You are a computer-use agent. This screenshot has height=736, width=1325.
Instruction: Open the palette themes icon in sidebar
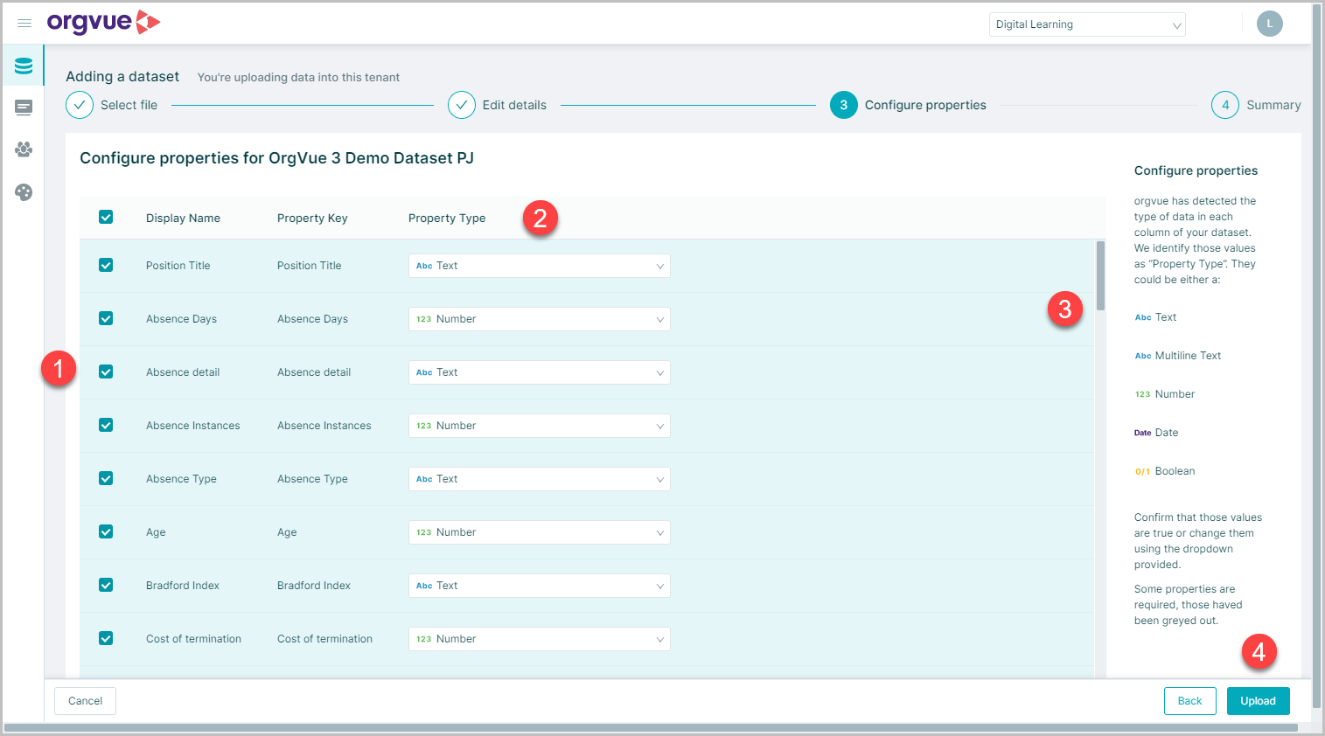click(x=24, y=191)
